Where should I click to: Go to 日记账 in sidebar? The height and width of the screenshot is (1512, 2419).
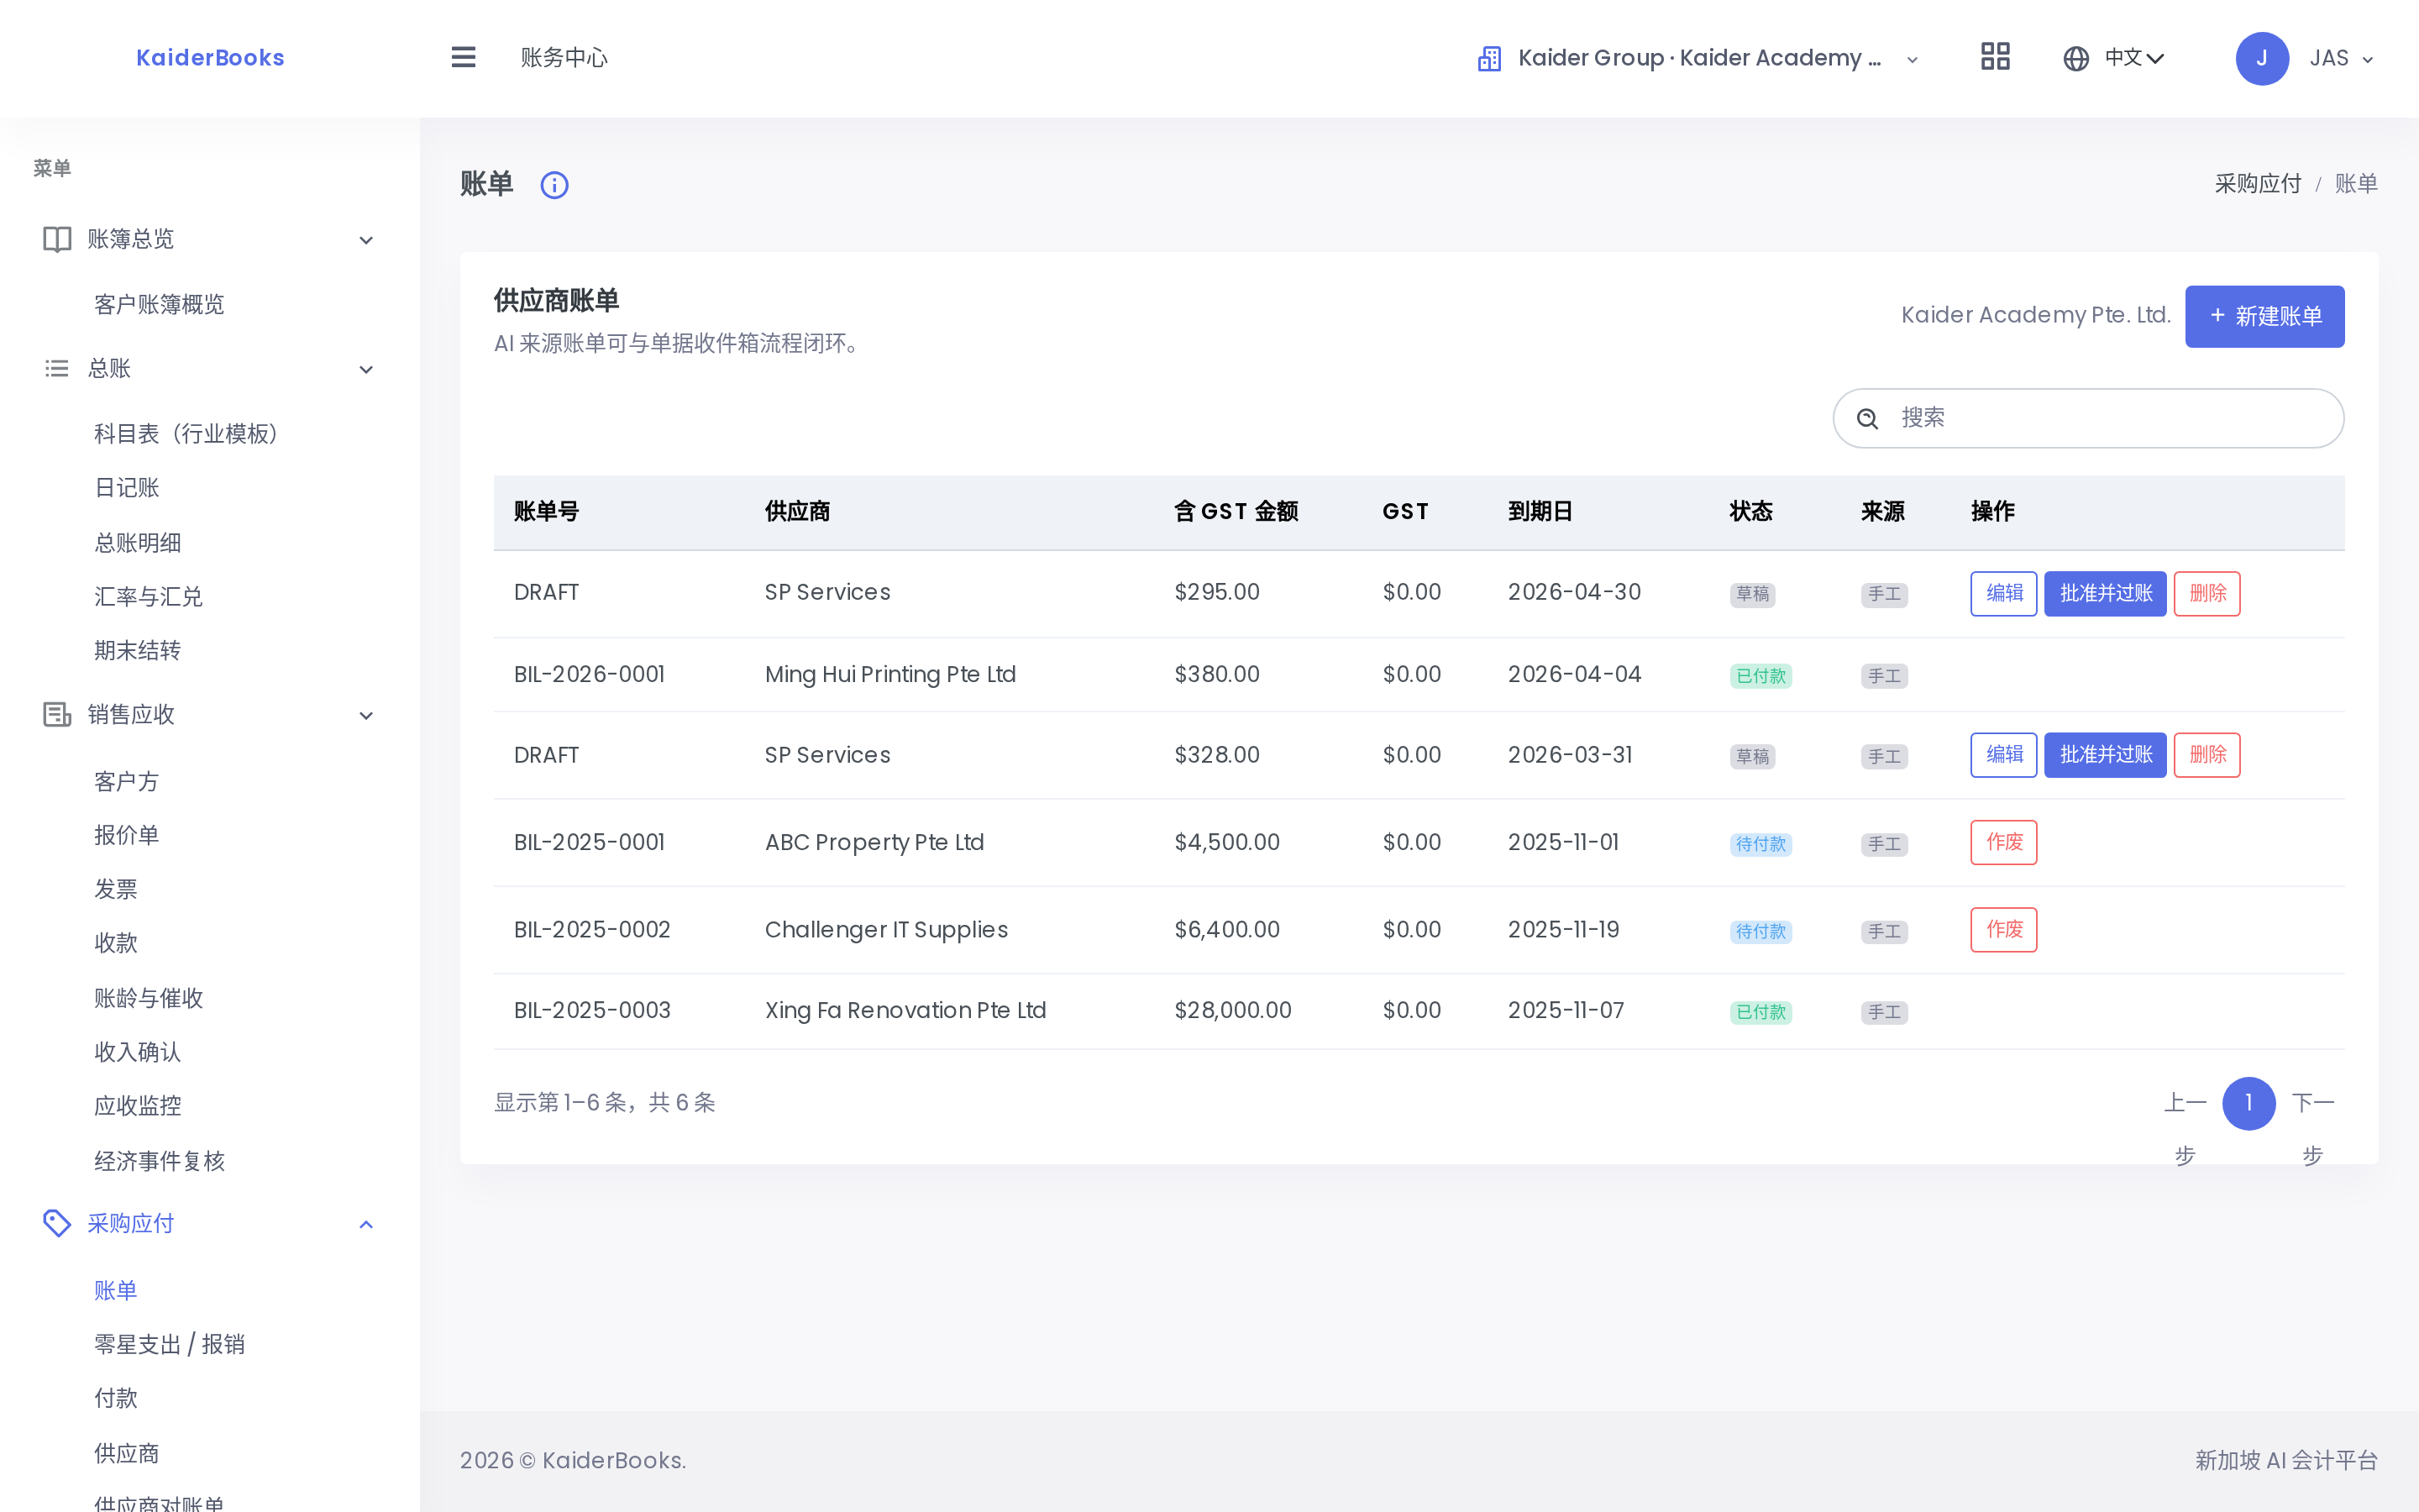(x=126, y=488)
